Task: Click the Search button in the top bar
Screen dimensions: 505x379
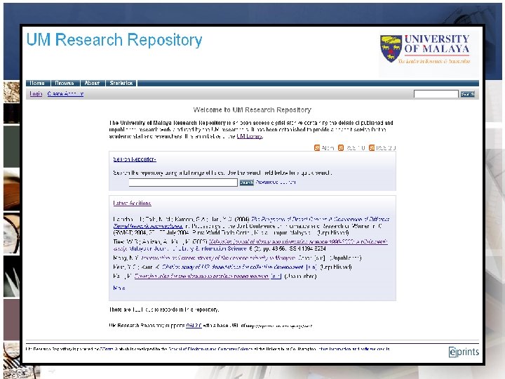Action: tap(467, 94)
